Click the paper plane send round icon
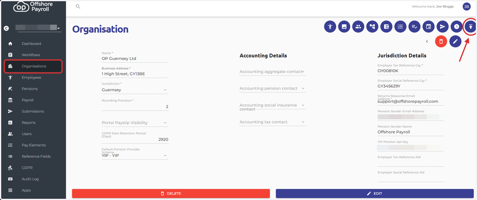 (442, 27)
